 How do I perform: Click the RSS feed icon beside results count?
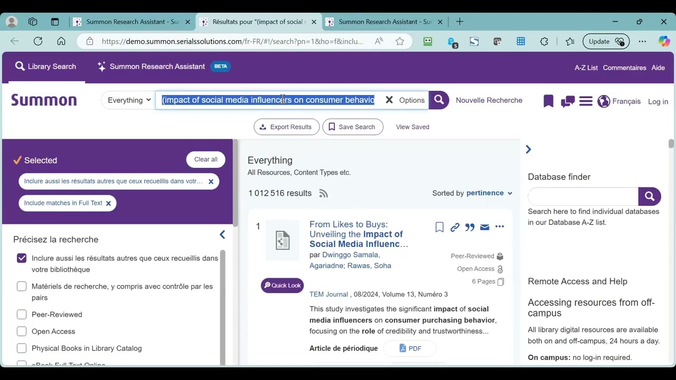click(324, 193)
